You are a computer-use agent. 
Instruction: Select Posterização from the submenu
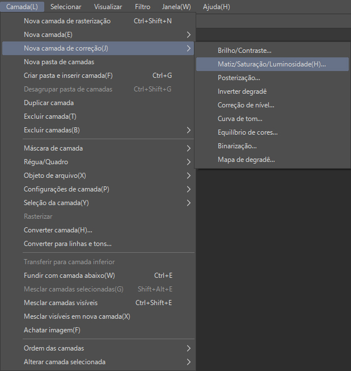(x=239, y=78)
